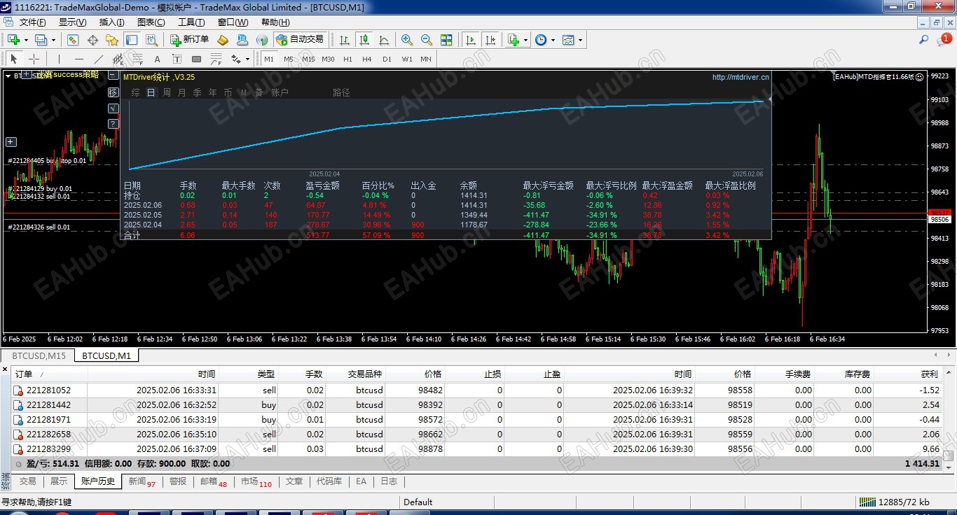Toggle chart shift icon
957x515 pixels.
(490, 40)
